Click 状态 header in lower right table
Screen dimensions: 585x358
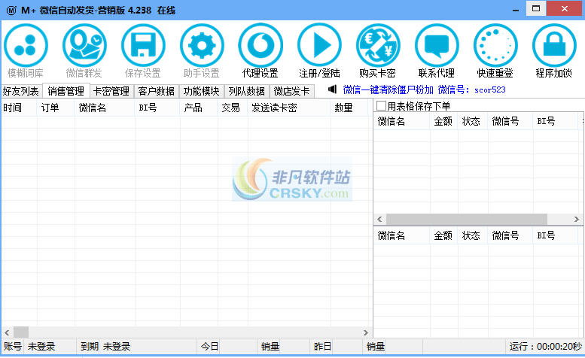472,235
